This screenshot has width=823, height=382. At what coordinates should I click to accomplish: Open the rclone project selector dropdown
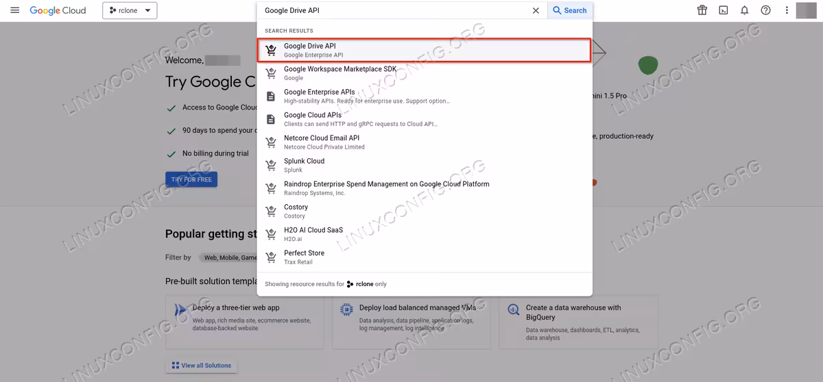click(130, 10)
